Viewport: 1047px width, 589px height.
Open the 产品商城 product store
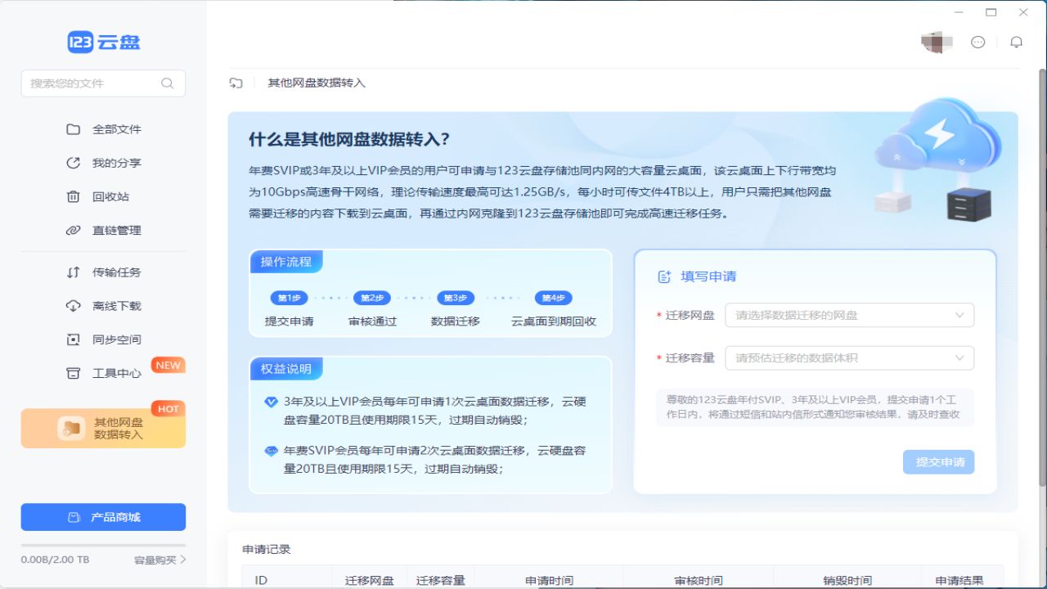click(103, 517)
